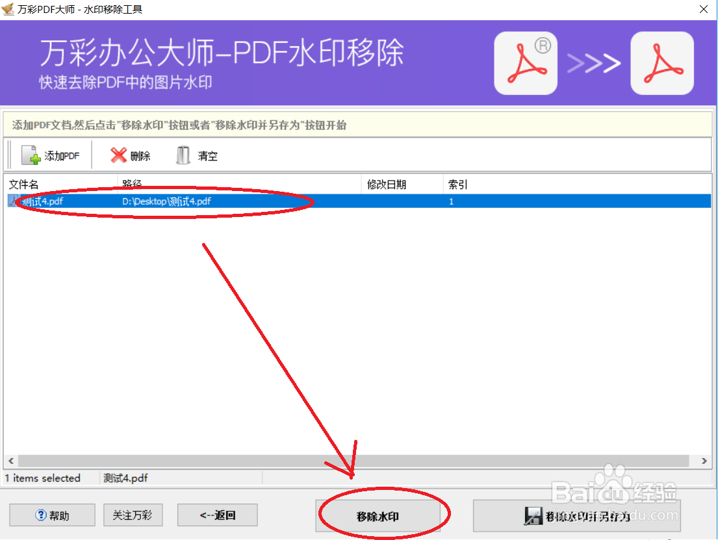
Task: Click the 清空 trash can icon
Action: click(x=183, y=155)
